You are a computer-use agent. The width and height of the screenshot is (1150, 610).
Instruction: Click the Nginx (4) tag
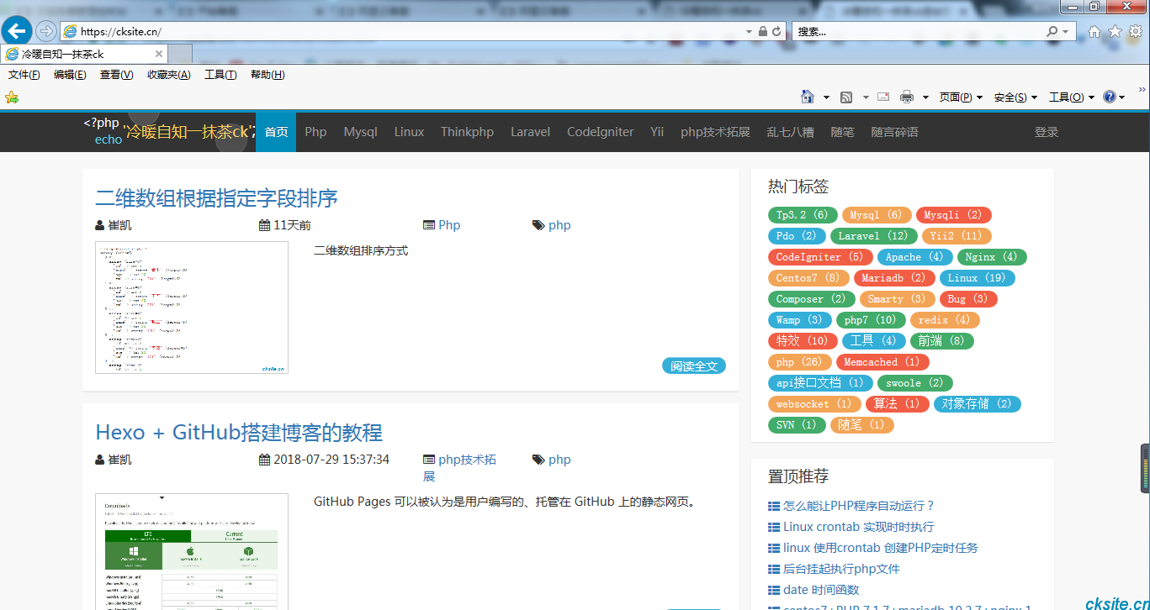coord(992,257)
